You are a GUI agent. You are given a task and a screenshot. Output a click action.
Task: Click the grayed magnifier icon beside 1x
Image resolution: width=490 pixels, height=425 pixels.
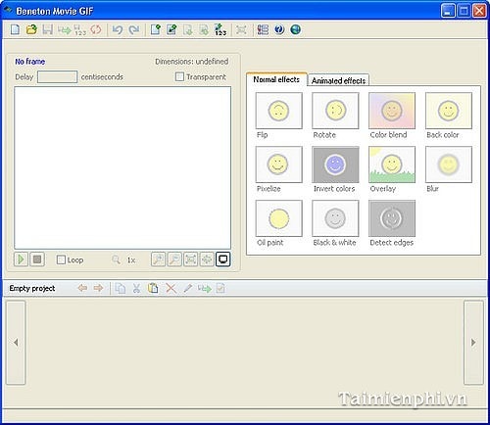click(116, 260)
